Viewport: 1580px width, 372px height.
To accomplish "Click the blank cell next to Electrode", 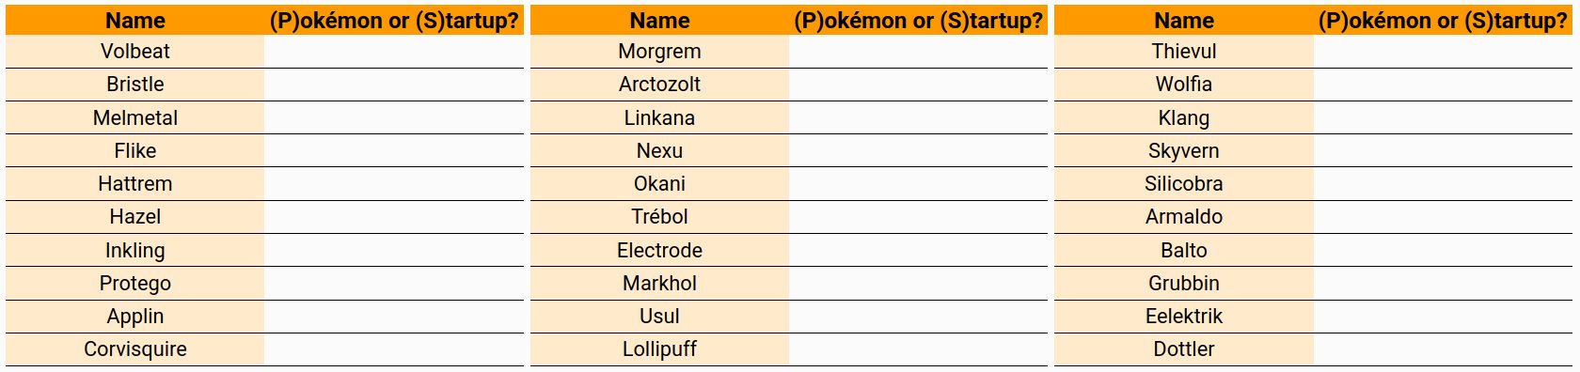I will [918, 250].
